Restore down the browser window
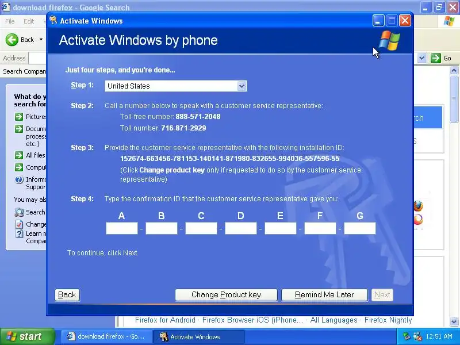Viewport: 460px width, 345px height. (439, 7)
